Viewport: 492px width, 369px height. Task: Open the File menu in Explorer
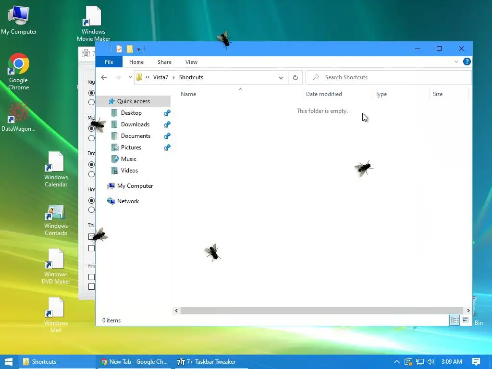pyautogui.click(x=109, y=62)
